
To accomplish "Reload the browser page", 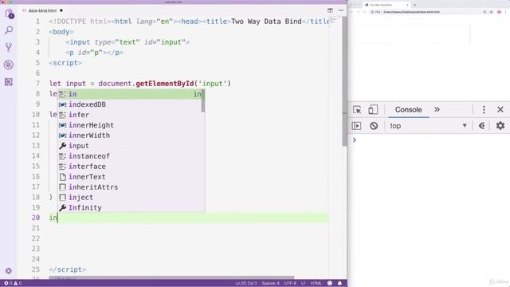I will [364, 12].
